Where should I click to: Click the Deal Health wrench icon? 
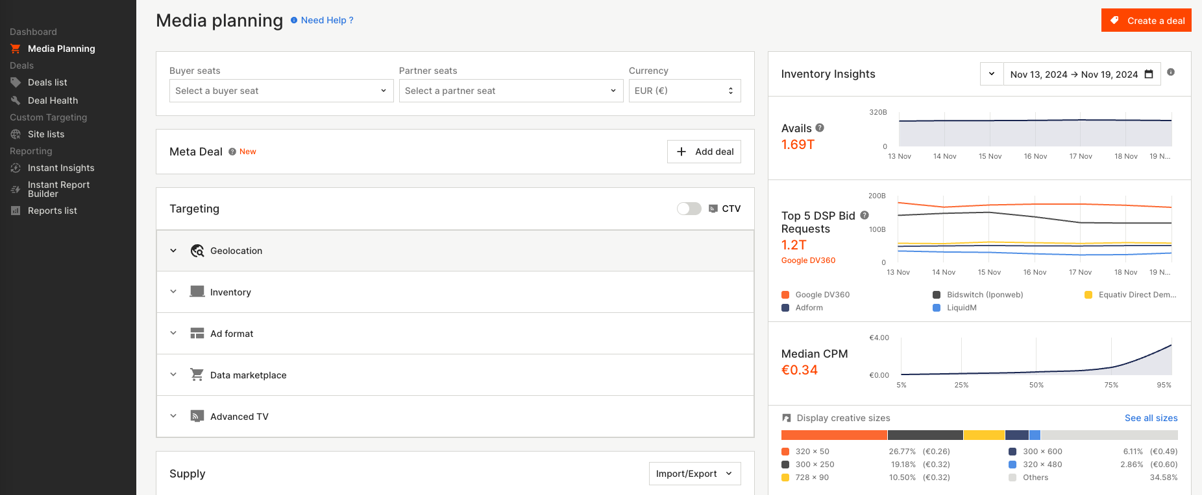(16, 100)
